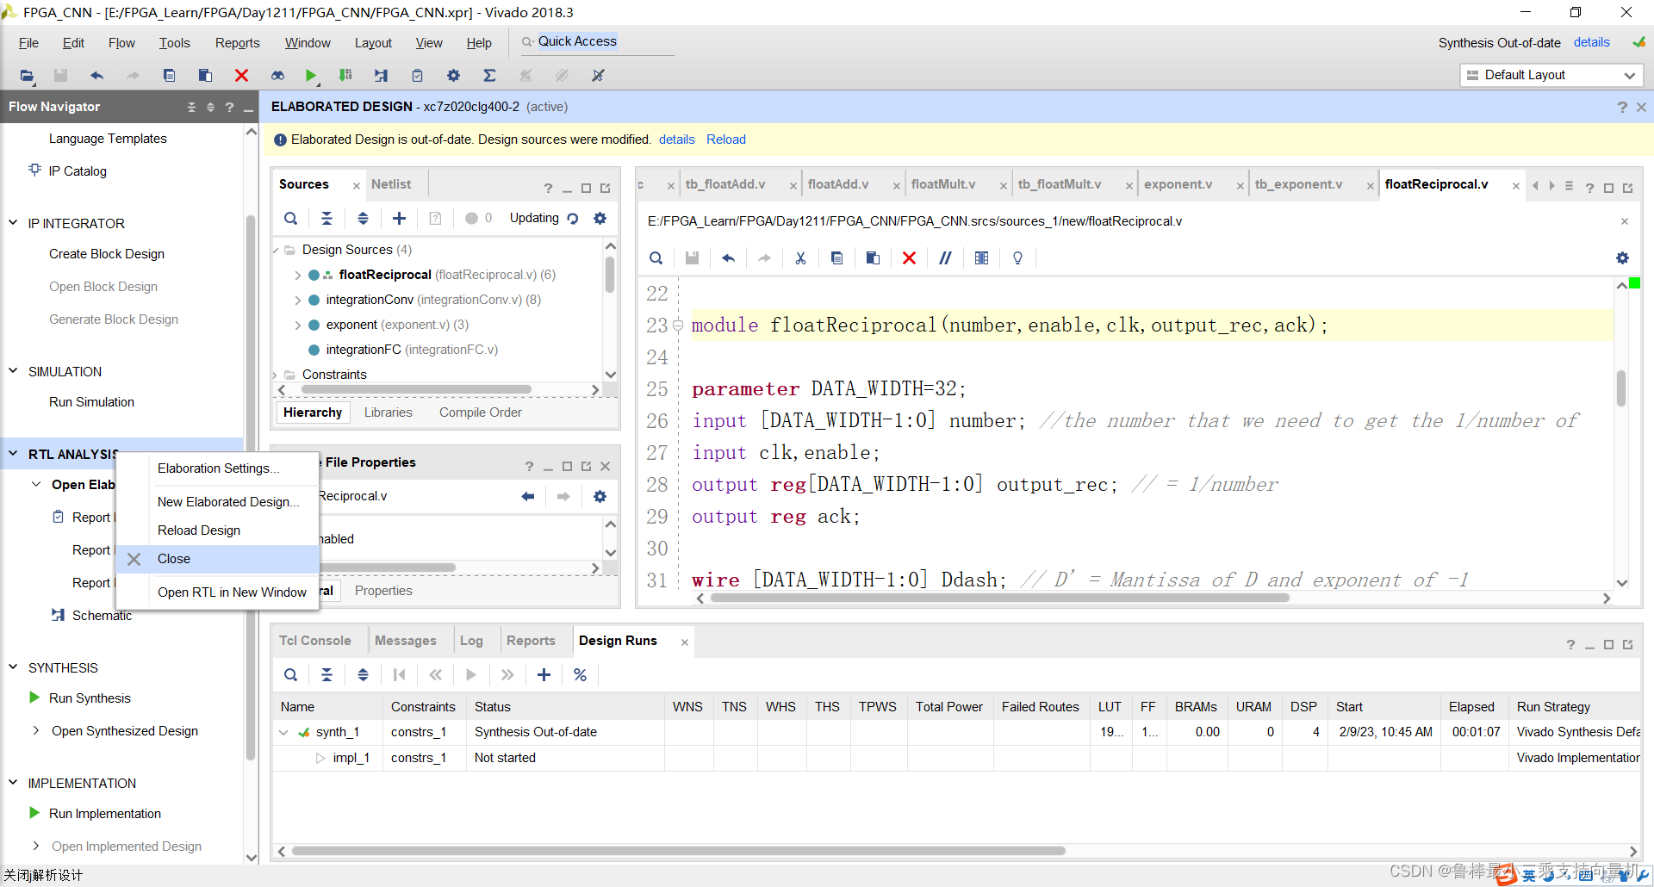Screen dimensions: 1654x887
Task: Collapse all in the Sources panel toolbar
Action: click(x=326, y=219)
